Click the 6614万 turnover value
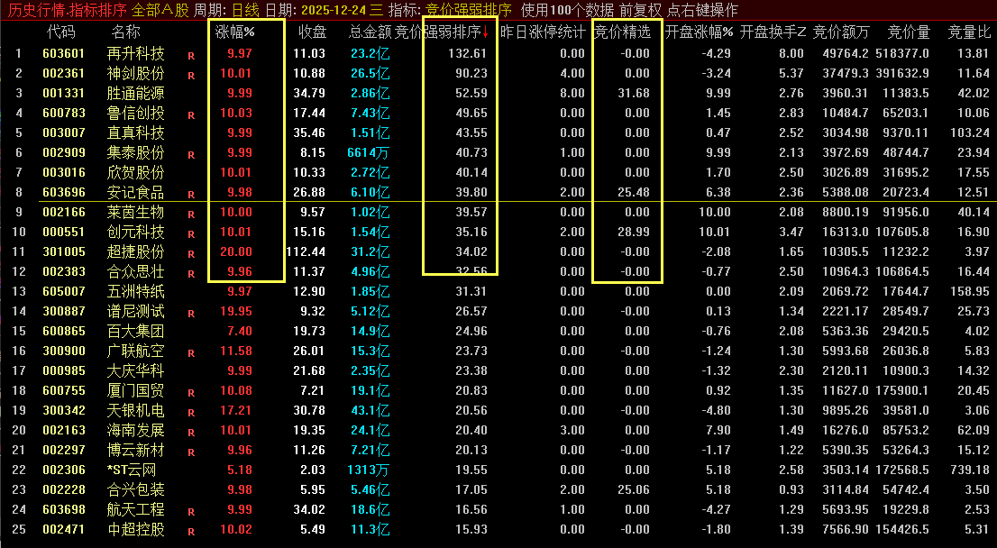This screenshot has width=997, height=548. pos(368,152)
